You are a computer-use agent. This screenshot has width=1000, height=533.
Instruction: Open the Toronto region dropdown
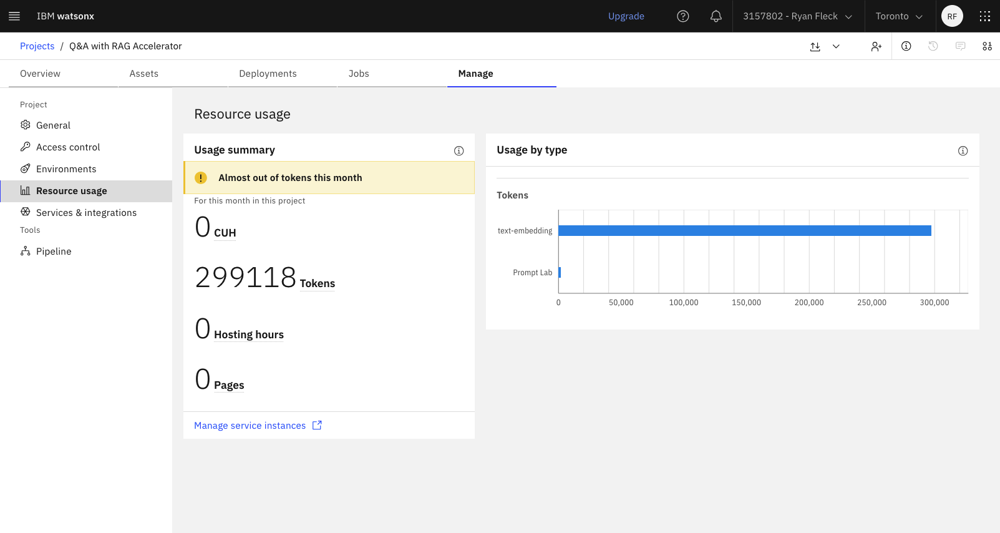[x=898, y=16]
